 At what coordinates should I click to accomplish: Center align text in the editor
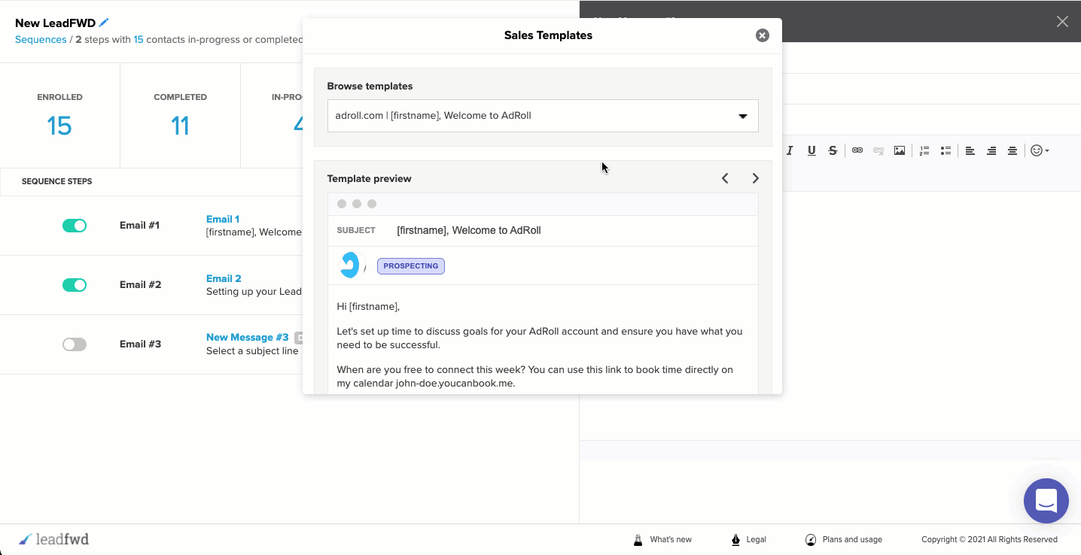click(x=1012, y=150)
